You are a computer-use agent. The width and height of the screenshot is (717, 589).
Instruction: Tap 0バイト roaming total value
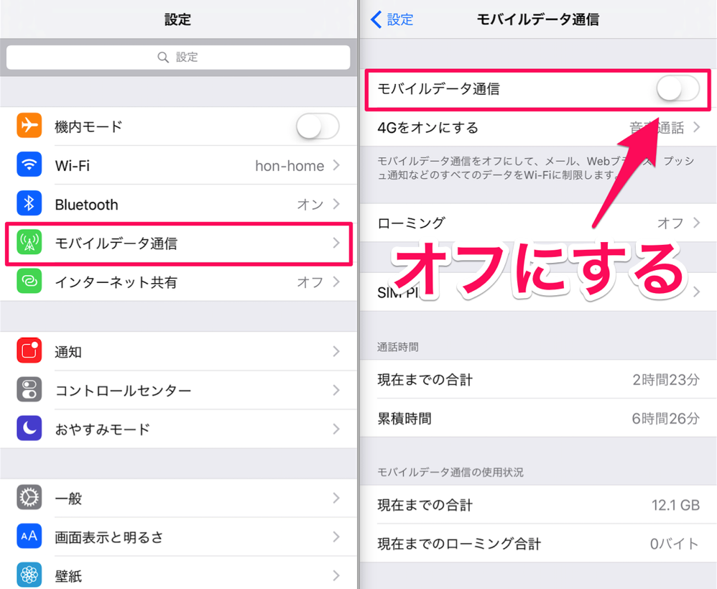[675, 544]
